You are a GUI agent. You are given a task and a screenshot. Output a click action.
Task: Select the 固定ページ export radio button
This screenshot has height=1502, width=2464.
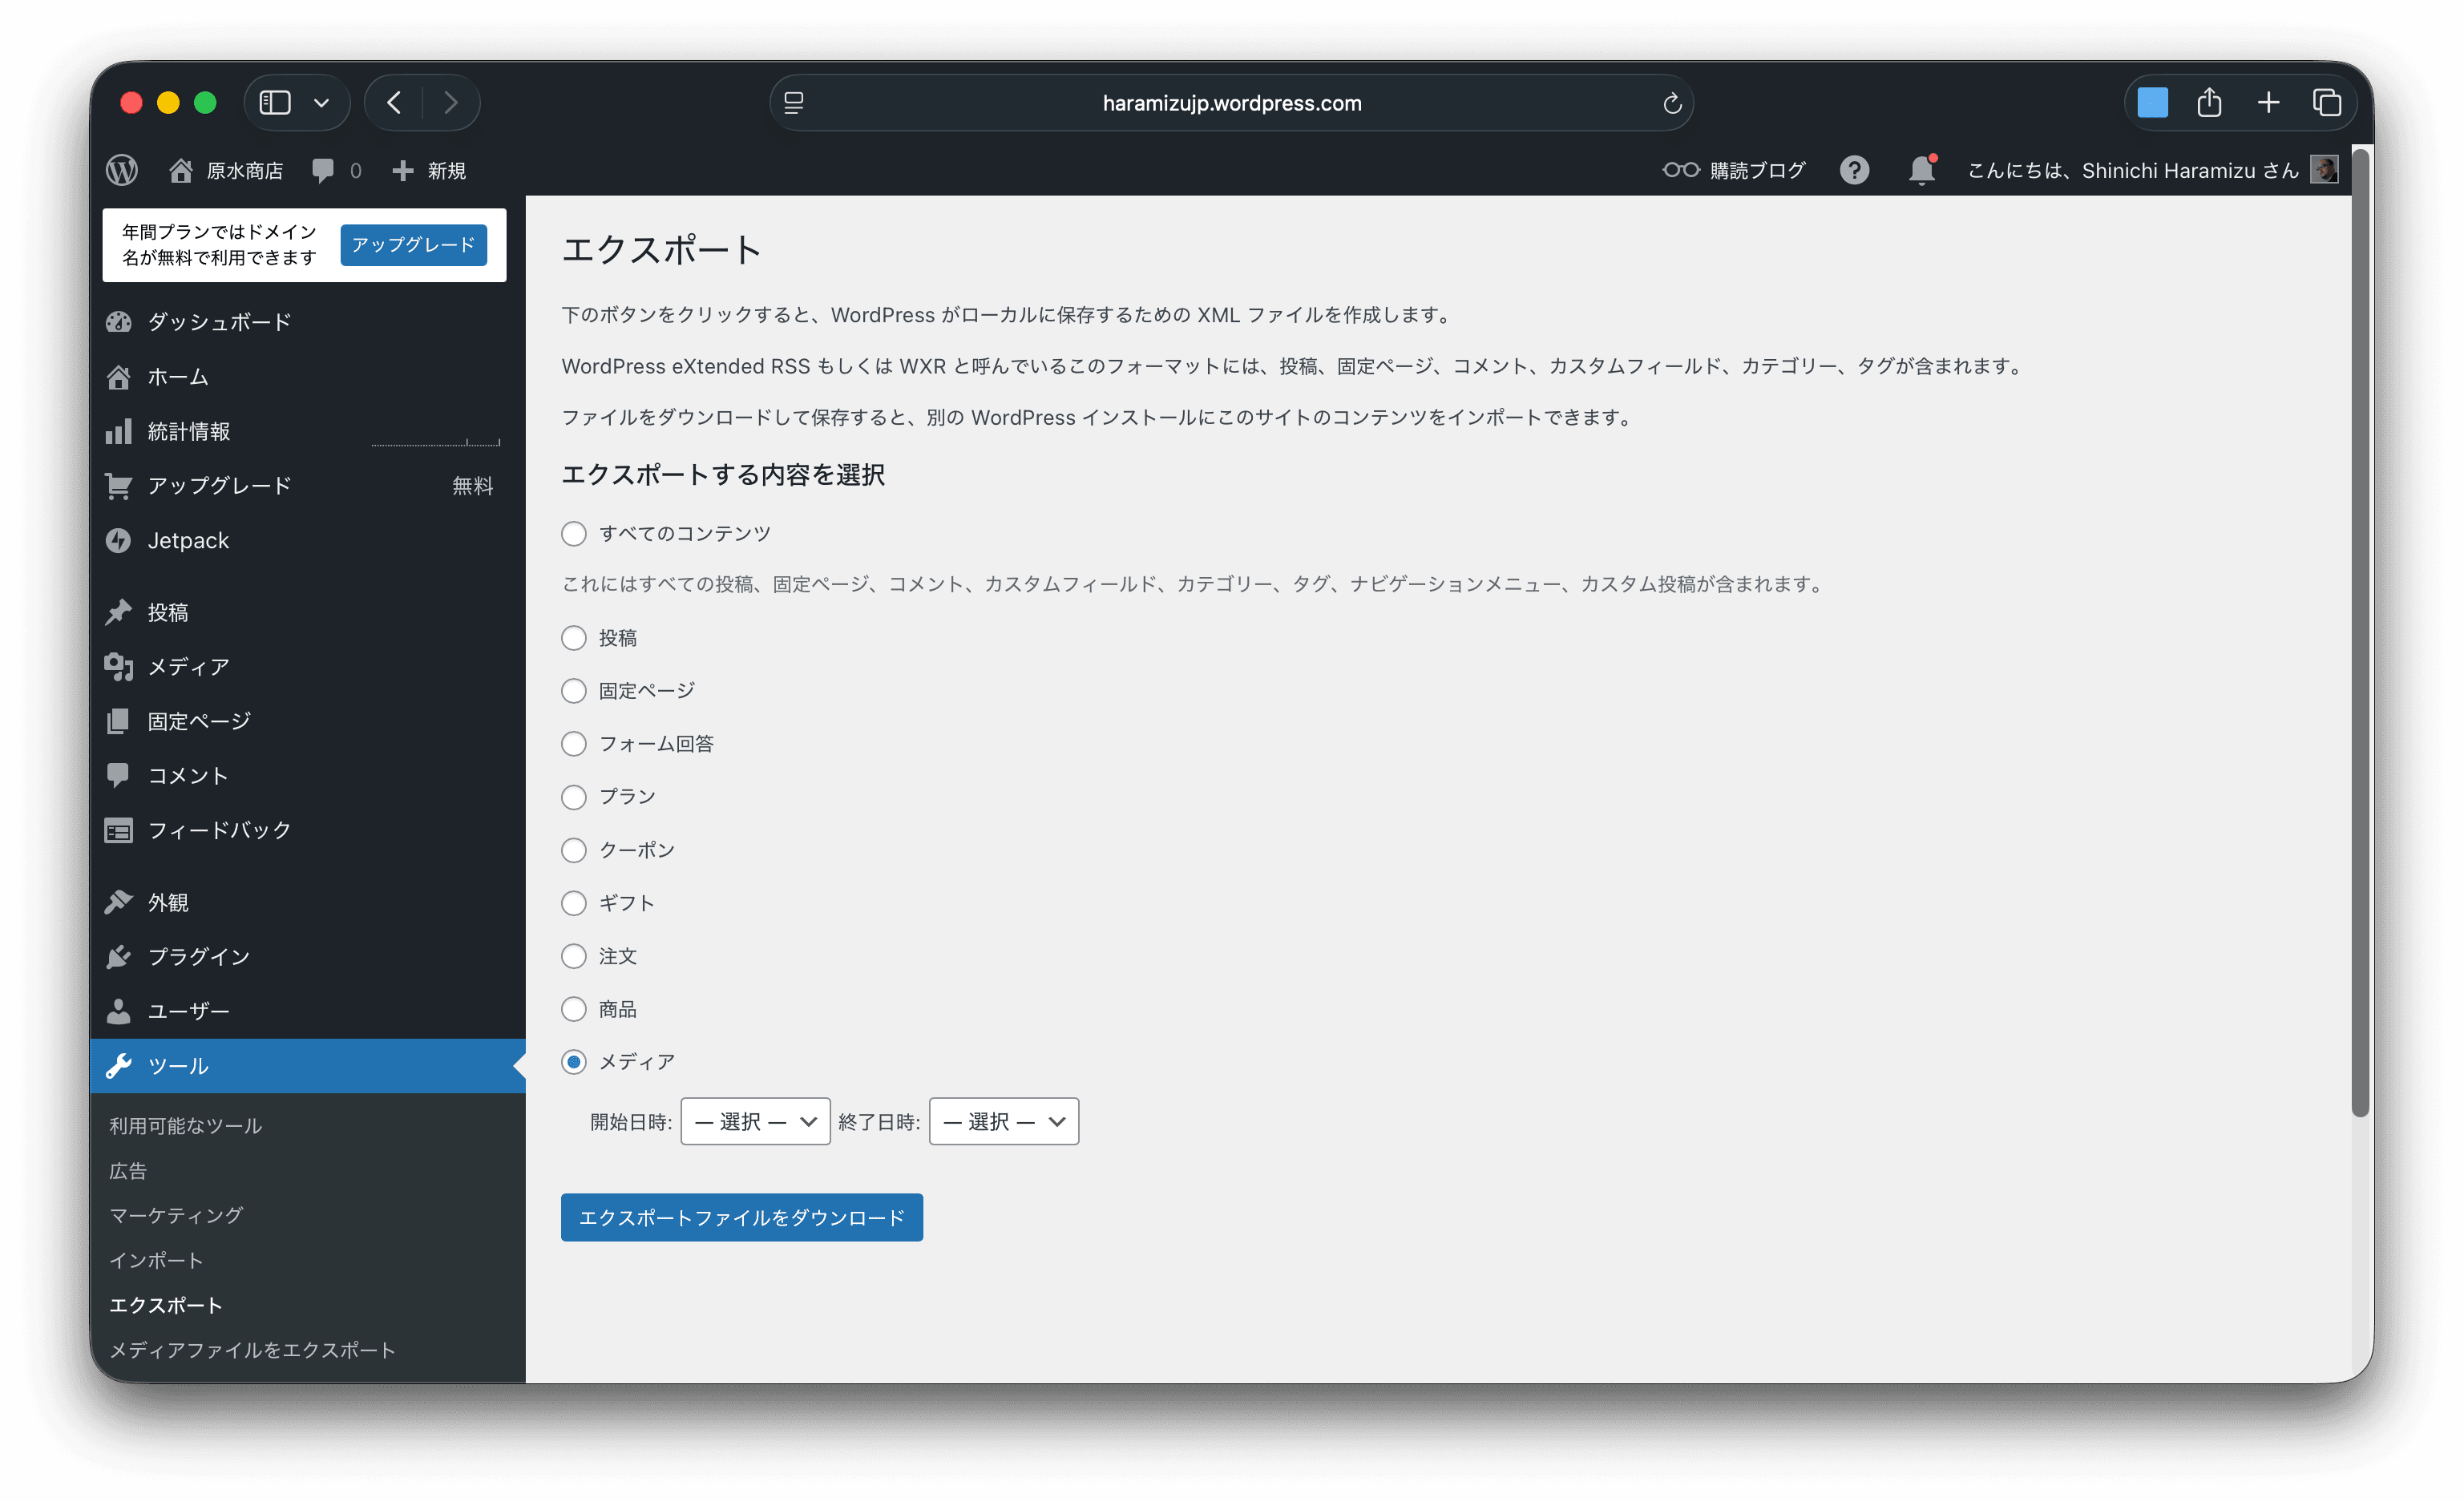[x=573, y=691]
